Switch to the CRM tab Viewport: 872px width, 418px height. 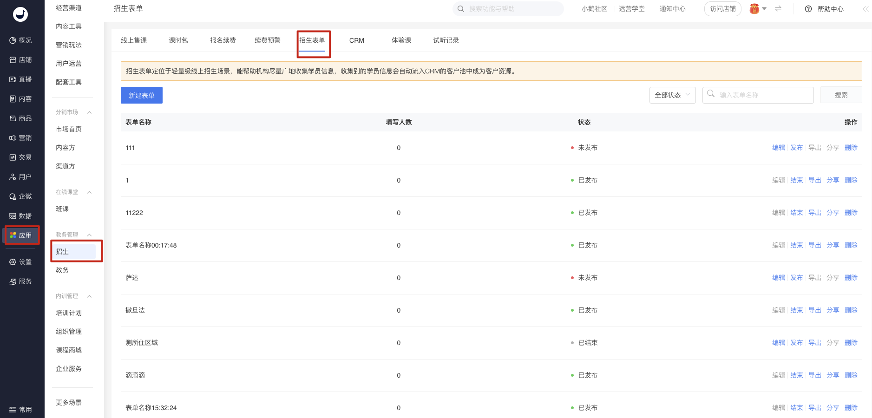(356, 40)
